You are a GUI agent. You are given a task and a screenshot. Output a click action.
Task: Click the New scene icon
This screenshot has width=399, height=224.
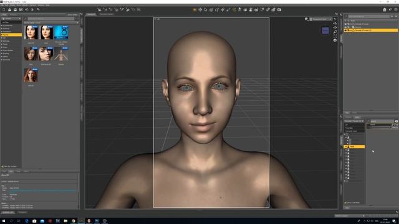[4, 10]
